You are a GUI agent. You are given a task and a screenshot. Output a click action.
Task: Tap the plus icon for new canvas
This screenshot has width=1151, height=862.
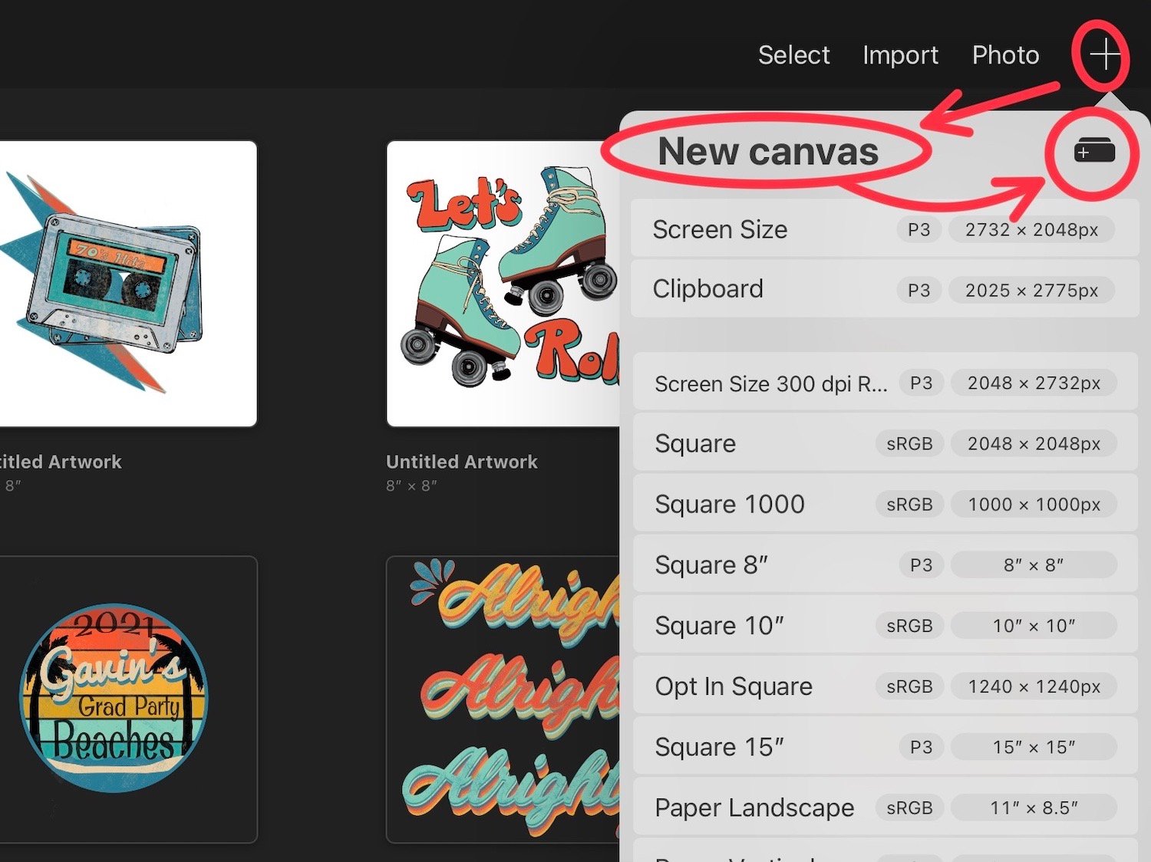point(1103,55)
